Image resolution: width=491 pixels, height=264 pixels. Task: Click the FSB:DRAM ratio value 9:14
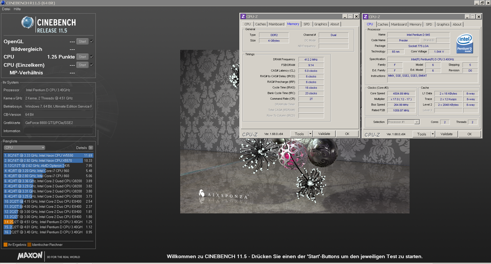click(311, 65)
